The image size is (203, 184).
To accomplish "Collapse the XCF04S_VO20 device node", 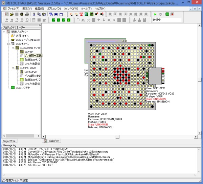I will pyautogui.click(x=13, y=68).
